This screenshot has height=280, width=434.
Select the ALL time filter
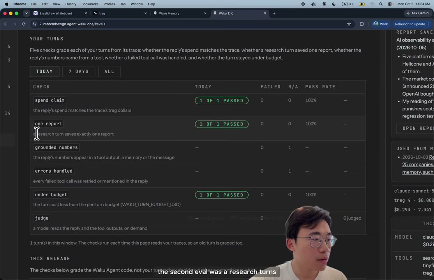[x=109, y=71]
